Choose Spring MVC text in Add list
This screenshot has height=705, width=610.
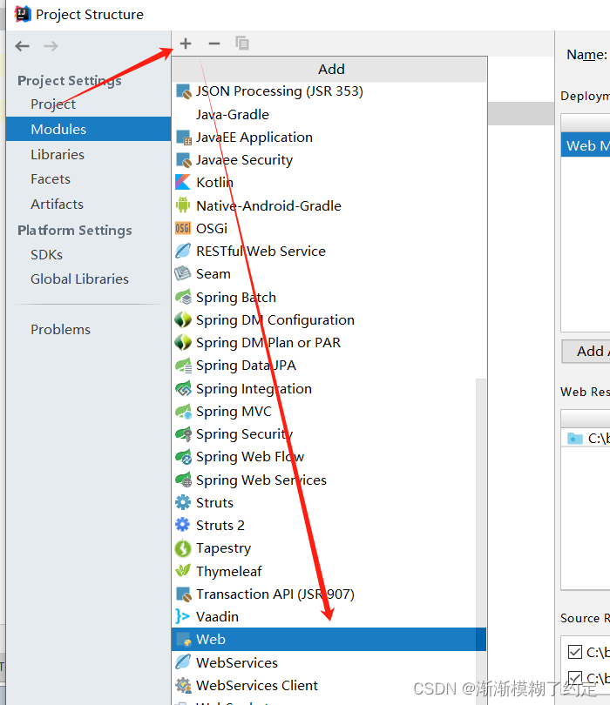[x=234, y=412]
